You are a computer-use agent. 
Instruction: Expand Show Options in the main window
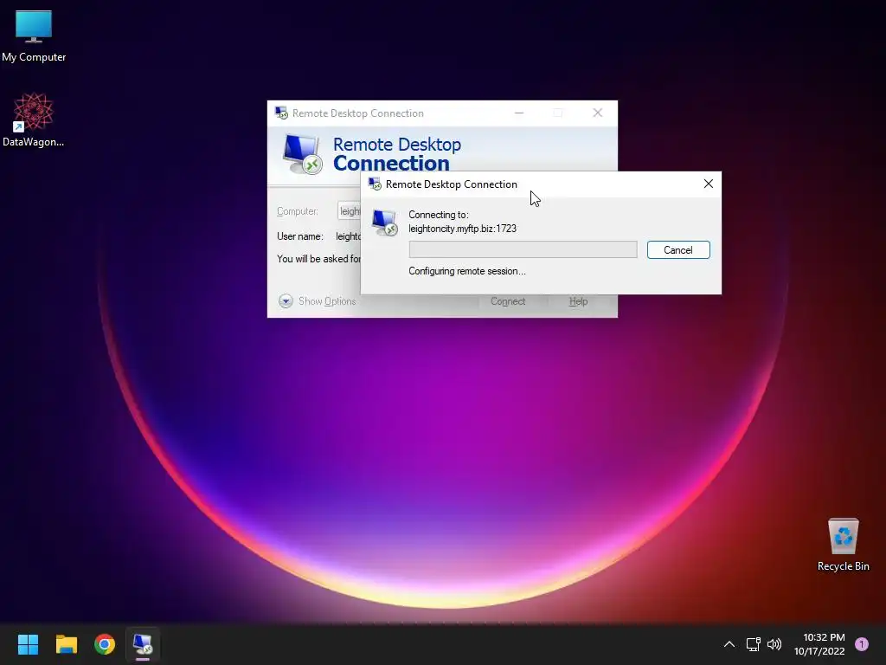pyautogui.click(x=317, y=300)
